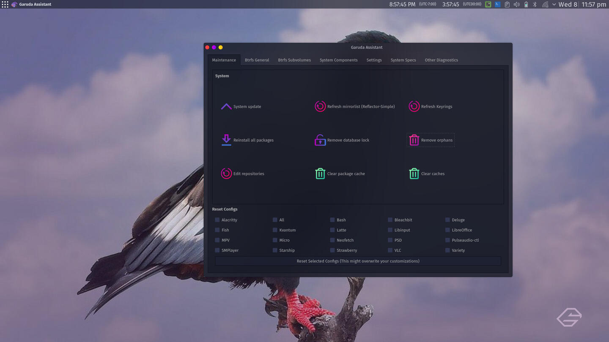Click the Clear package cache trash icon
This screenshot has height=342, width=609.
tap(320, 174)
